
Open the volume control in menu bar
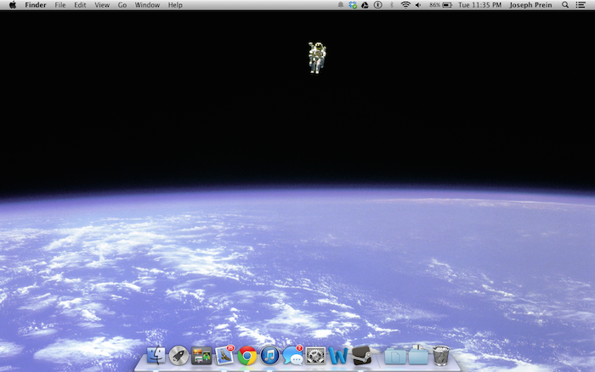pyautogui.click(x=418, y=5)
